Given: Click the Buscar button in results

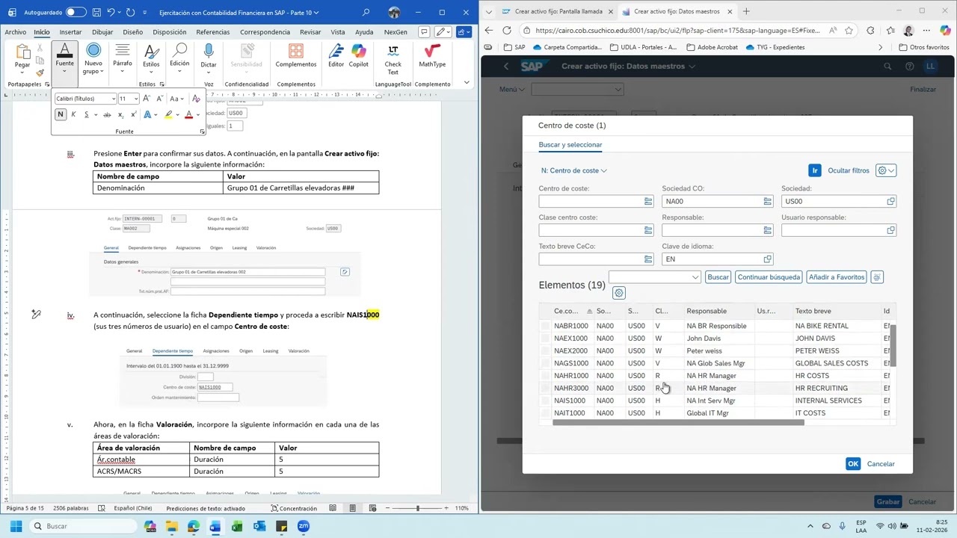Looking at the screenshot, I should coord(718,277).
